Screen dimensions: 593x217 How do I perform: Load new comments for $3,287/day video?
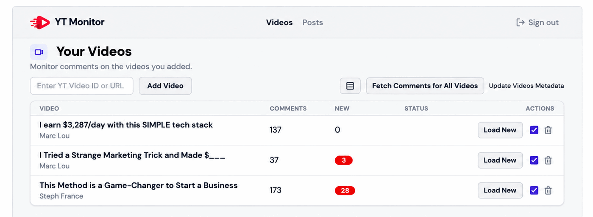pyautogui.click(x=500, y=130)
